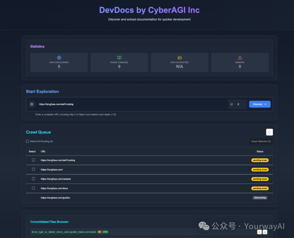Image resolution: width=294 pixels, height=238 pixels.
Task: Click the pending crawl badge for self-hosting
Action: 260,160
